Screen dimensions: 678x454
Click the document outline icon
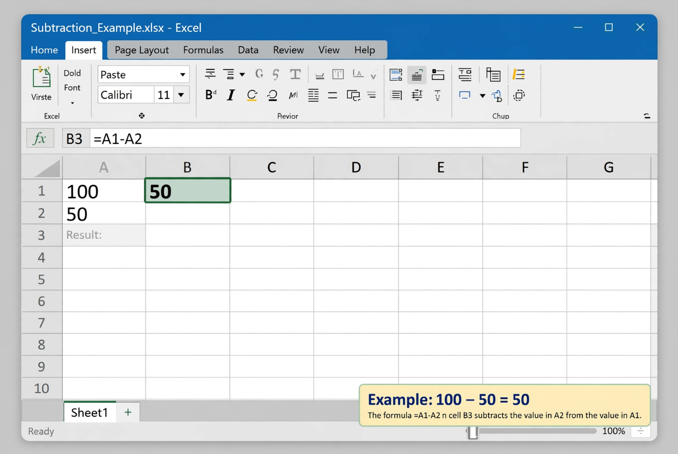click(493, 74)
